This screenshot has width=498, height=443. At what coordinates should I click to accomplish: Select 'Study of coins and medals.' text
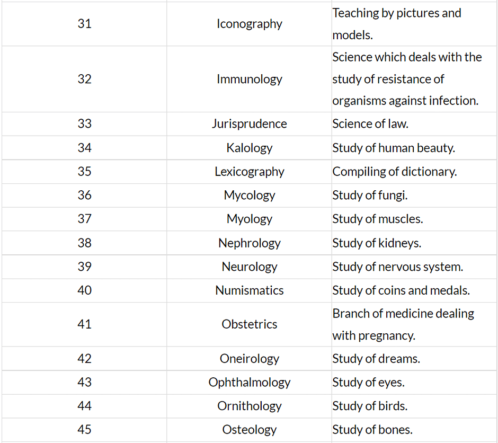pos(401,290)
